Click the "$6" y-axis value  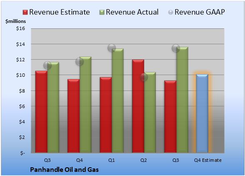click(x=22, y=106)
